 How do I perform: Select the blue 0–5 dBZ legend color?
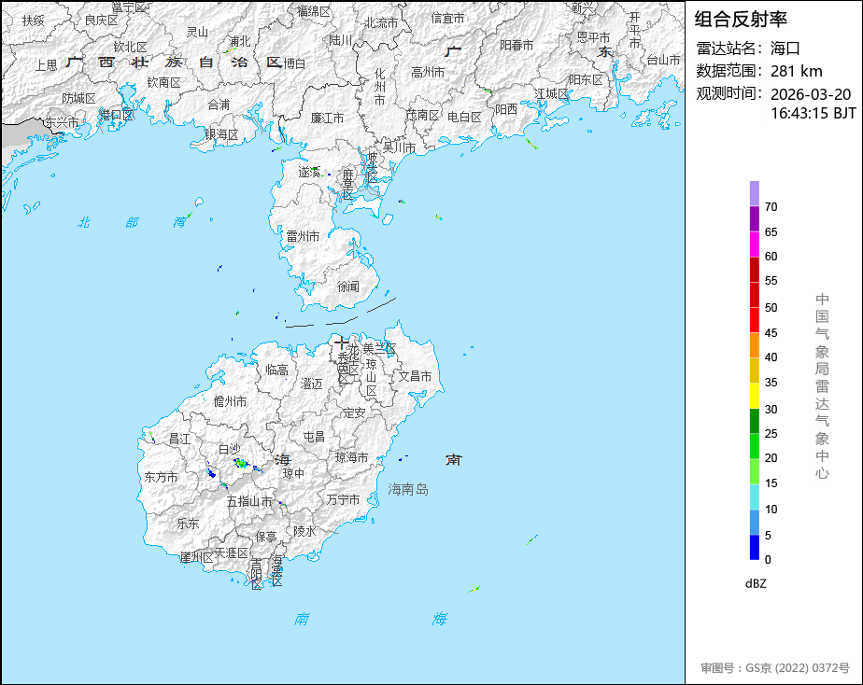tap(754, 548)
